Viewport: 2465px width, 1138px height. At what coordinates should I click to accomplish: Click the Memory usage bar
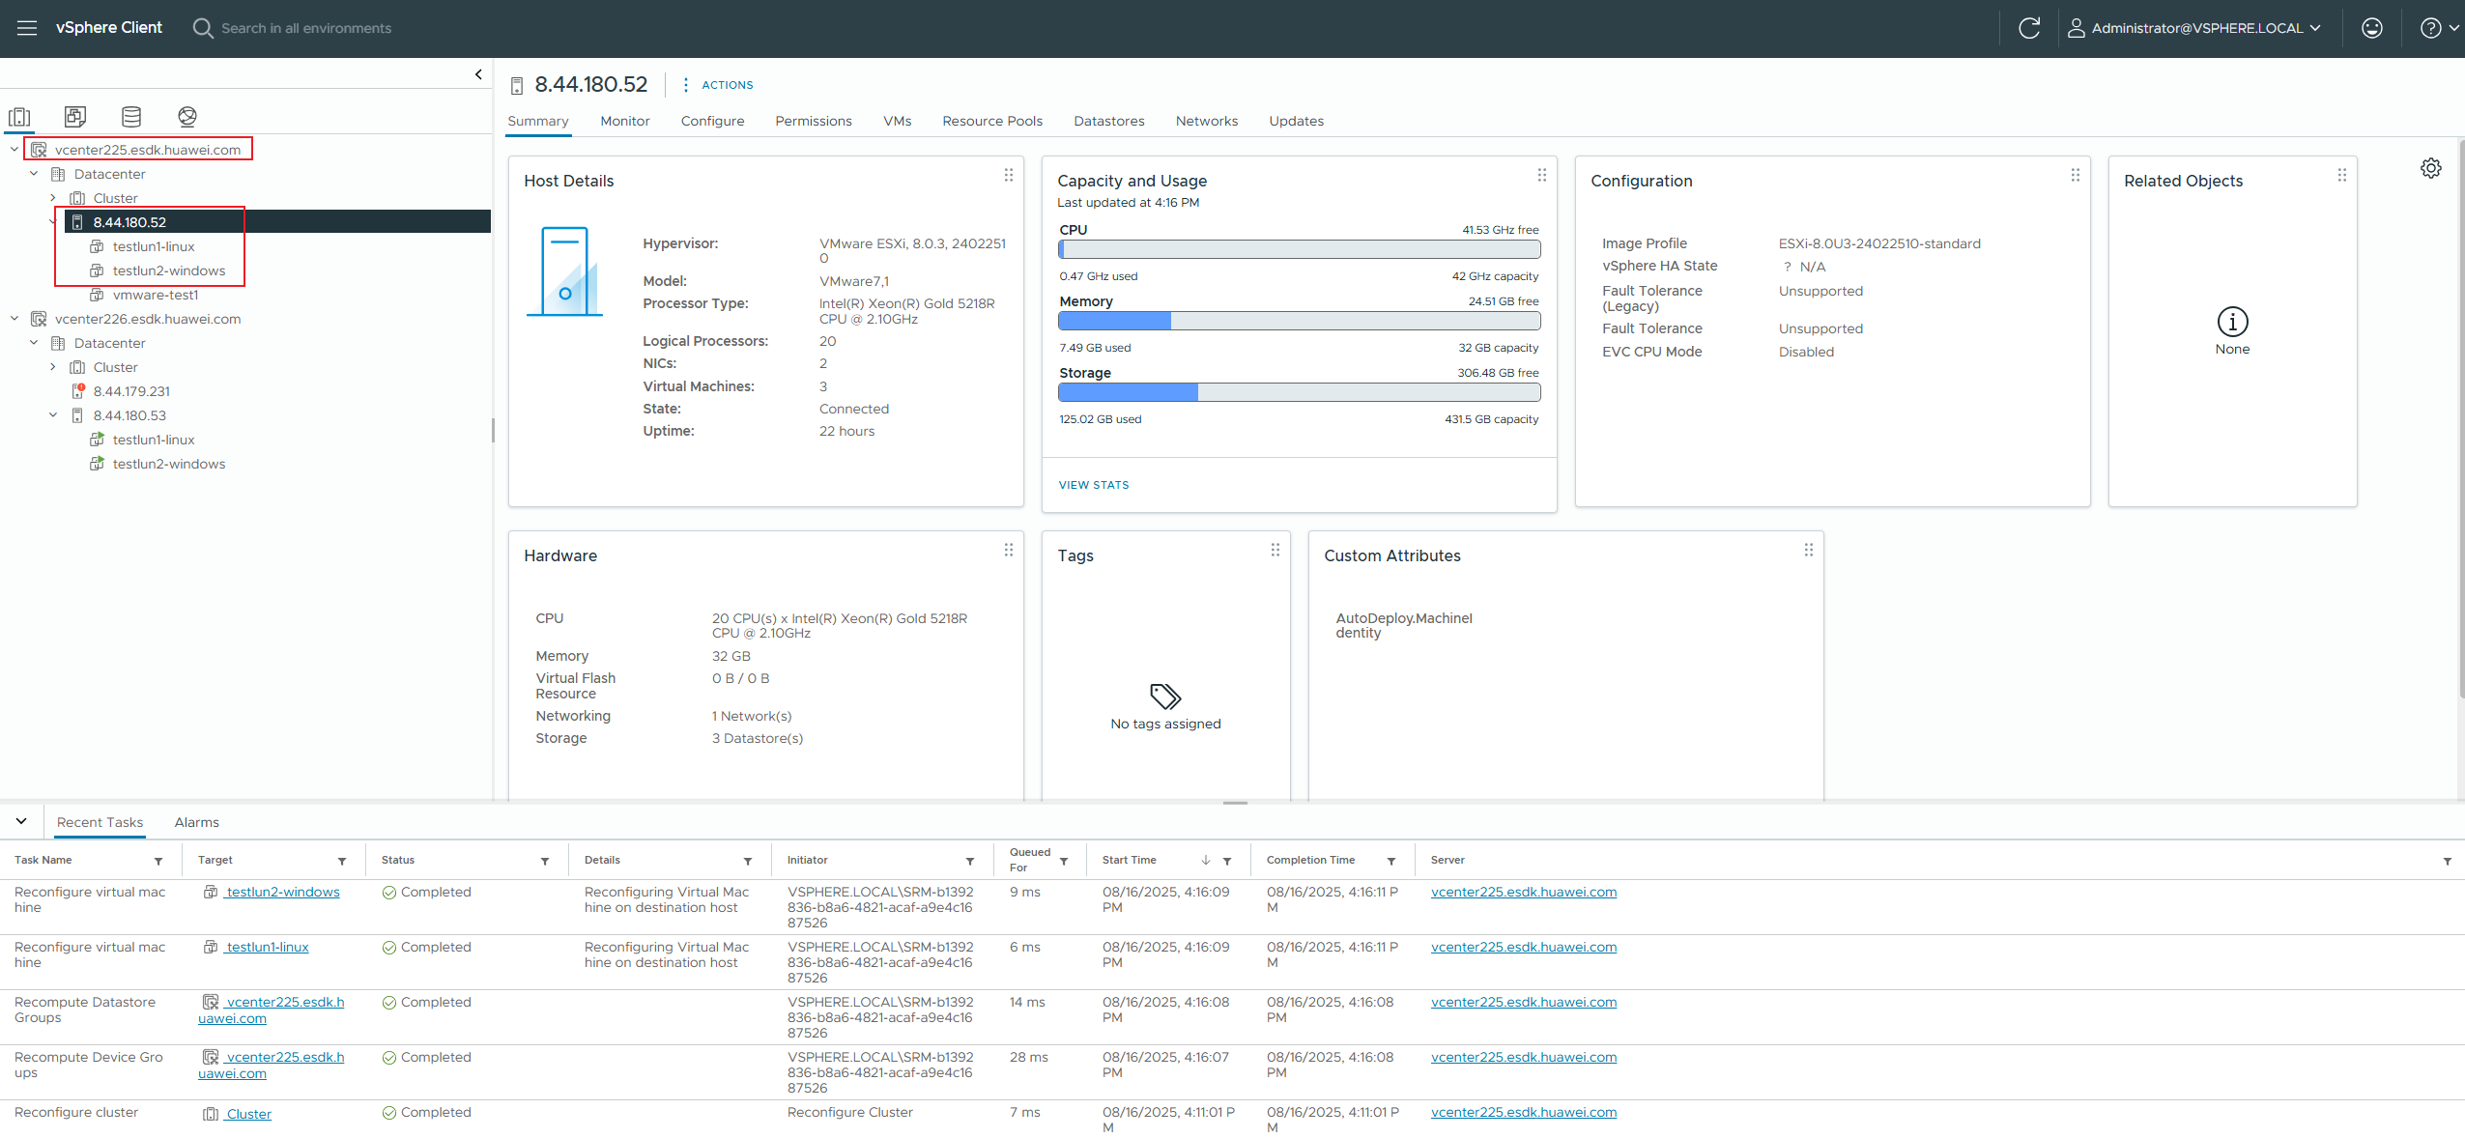[x=1299, y=321]
